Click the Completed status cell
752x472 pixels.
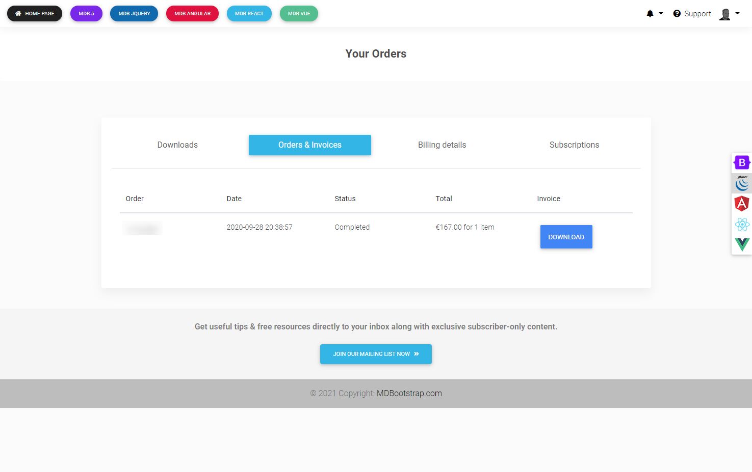point(352,227)
